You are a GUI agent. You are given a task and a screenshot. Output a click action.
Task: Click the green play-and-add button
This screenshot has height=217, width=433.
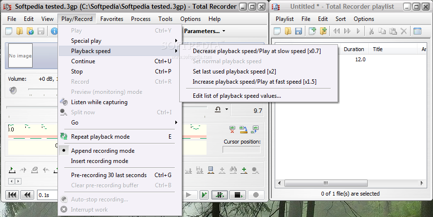204,195
